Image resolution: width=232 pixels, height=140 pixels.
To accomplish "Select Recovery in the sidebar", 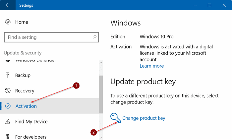I will 25,91.
